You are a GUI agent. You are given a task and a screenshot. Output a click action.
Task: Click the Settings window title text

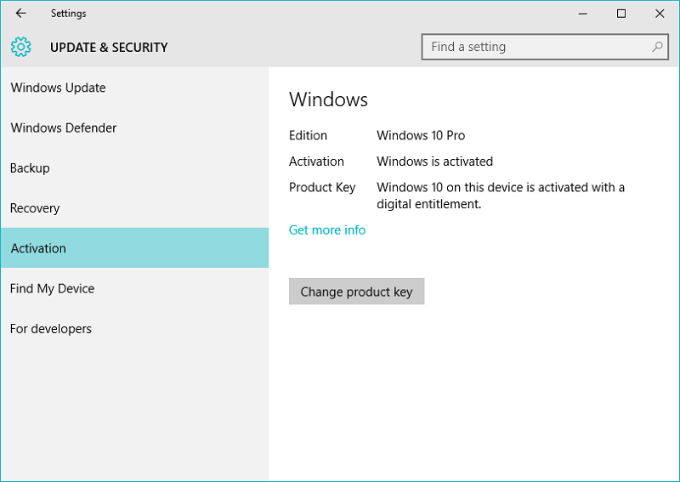pos(69,14)
